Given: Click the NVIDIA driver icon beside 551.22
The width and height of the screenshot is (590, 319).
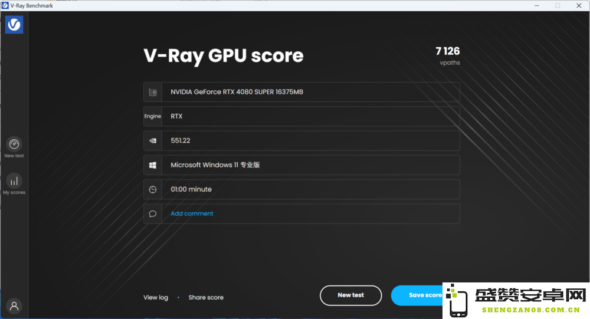Looking at the screenshot, I should click(153, 141).
